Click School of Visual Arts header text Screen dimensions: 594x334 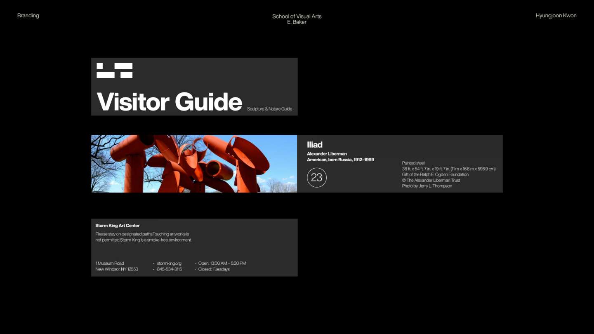click(297, 16)
